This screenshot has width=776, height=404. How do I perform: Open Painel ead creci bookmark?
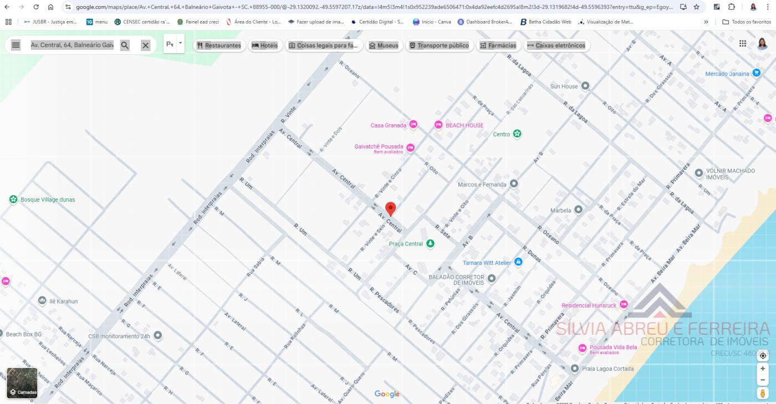[198, 22]
